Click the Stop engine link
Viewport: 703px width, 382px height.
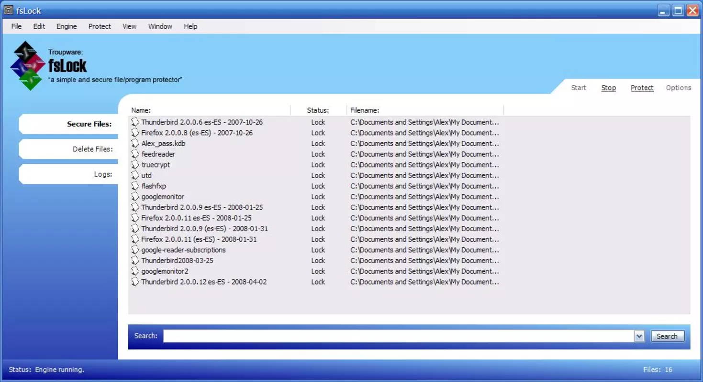(x=608, y=88)
